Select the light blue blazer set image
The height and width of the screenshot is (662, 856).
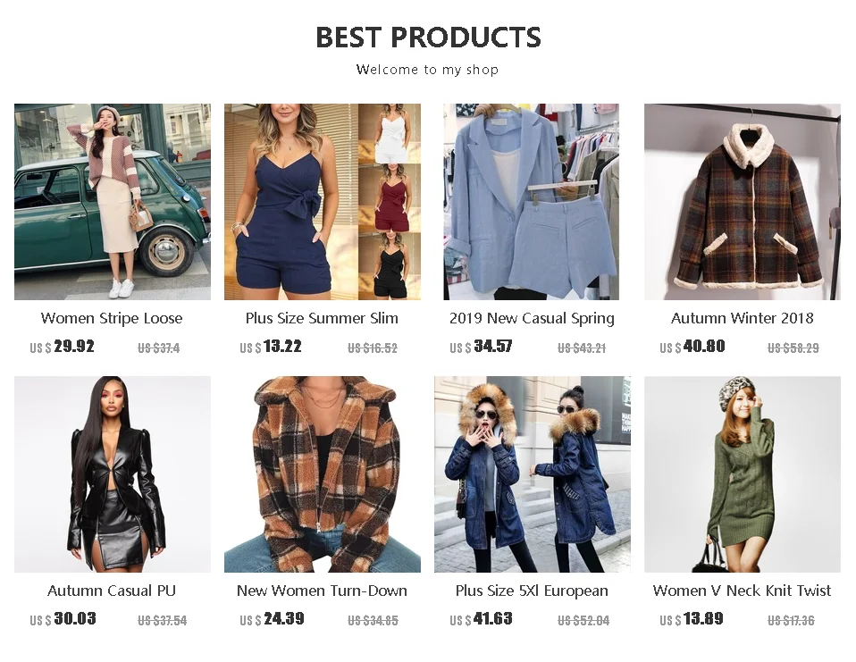click(x=531, y=202)
